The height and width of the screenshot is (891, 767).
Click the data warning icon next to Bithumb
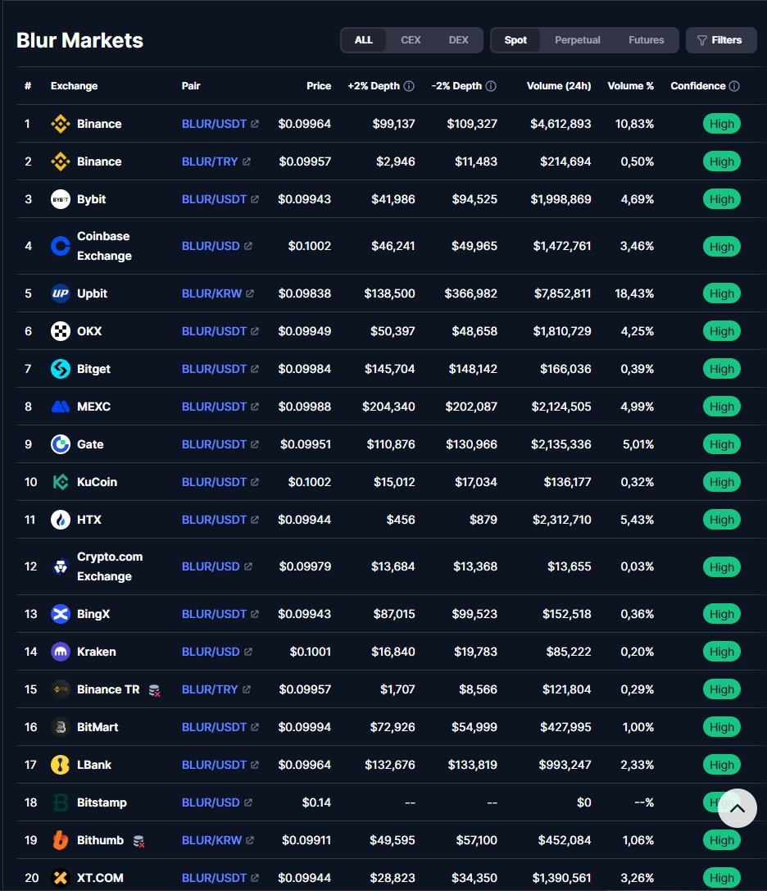tap(138, 842)
